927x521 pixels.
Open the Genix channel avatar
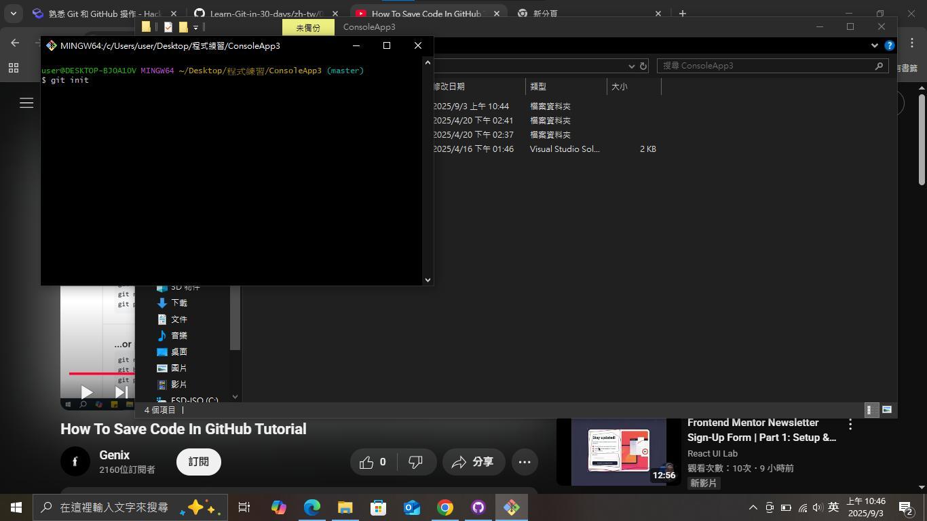pos(75,461)
